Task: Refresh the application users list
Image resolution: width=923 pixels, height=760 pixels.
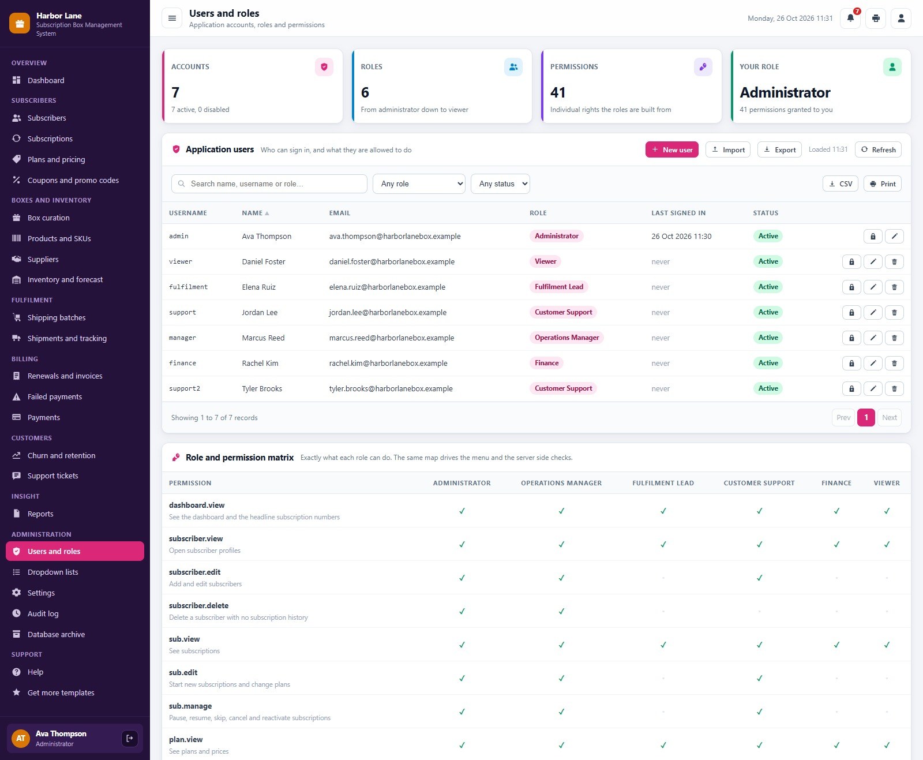Action: tap(878, 149)
